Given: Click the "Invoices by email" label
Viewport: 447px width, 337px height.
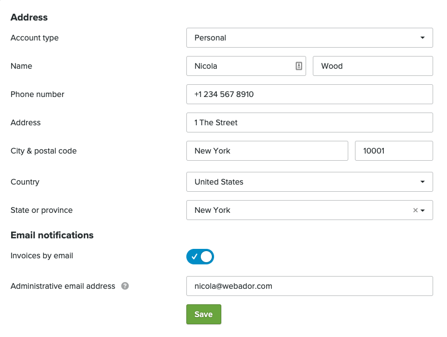Looking at the screenshot, I should coord(42,256).
